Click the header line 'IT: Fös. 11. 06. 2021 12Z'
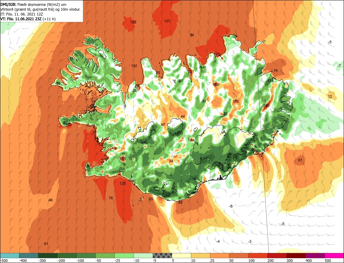344x263 pixels. (21, 14)
